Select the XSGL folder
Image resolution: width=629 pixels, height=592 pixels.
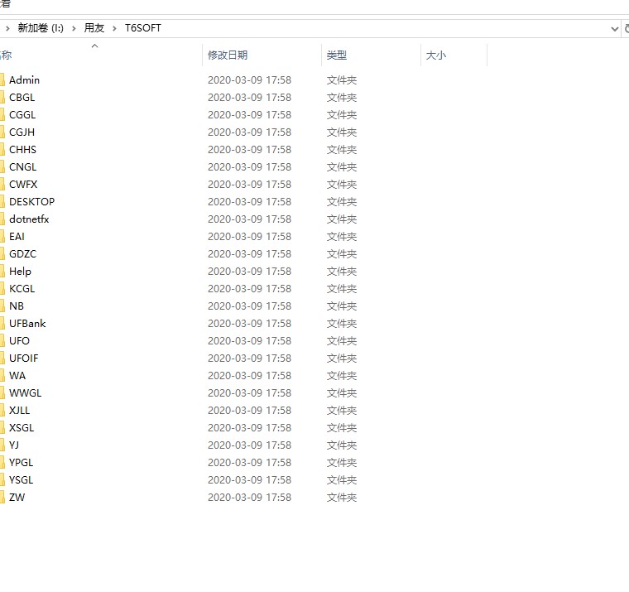tap(22, 428)
